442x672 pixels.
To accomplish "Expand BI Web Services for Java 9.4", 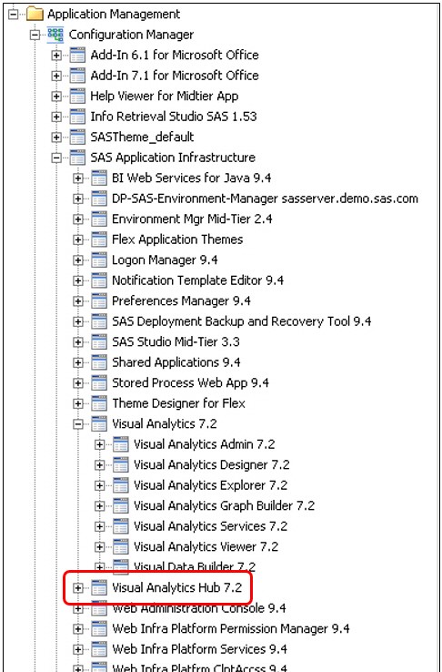I will pos(78,178).
